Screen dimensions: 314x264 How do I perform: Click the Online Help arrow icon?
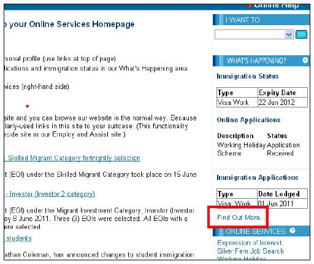[250, 6]
